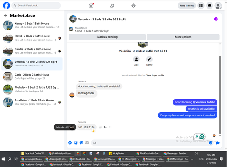Open conversation information purple icon
The width and height of the screenshot is (227, 167).
(x=216, y=19)
